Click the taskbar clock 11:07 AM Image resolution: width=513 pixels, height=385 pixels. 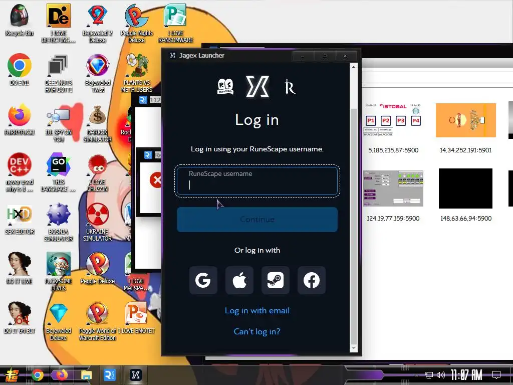[466, 375]
